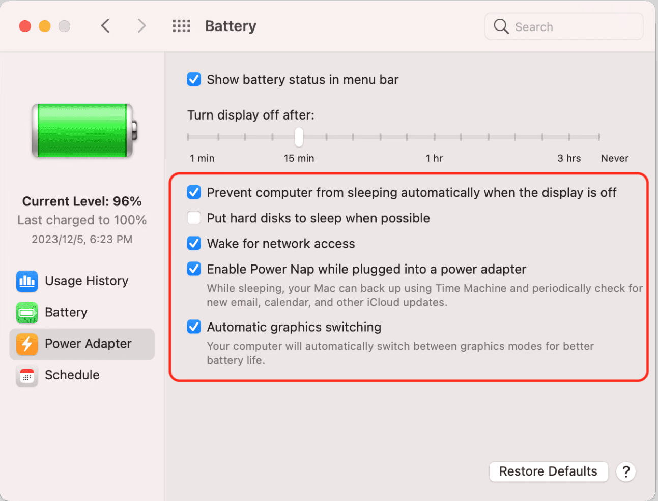Click the Search magnifying glass icon
Viewport: 658px width, 501px height.
(501, 26)
